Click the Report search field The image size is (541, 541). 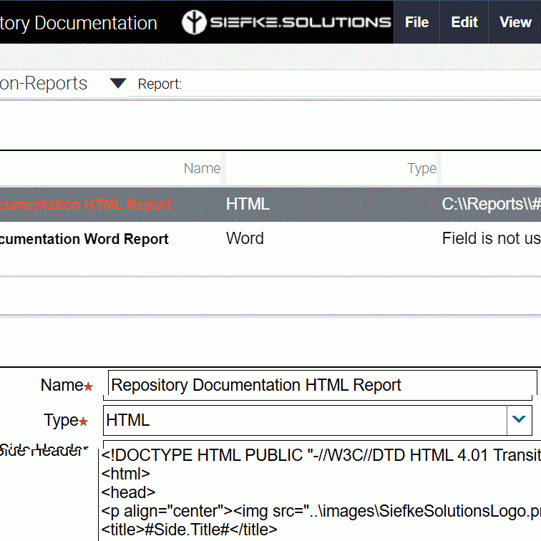(x=334, y=84)
